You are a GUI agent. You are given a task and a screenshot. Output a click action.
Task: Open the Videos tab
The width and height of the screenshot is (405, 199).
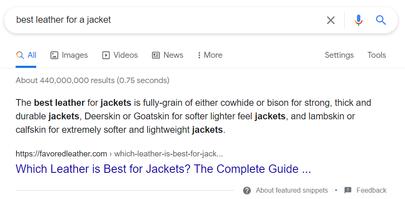coord(120,55)
